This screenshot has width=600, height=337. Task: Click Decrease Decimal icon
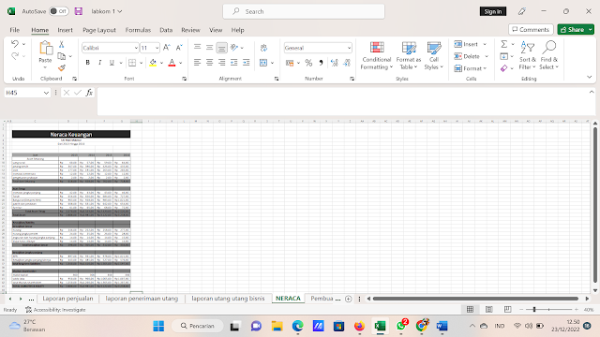tap(347, 63)
